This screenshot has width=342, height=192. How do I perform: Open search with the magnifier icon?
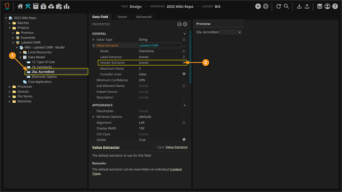pyautogui.click(x=286, y=6)
